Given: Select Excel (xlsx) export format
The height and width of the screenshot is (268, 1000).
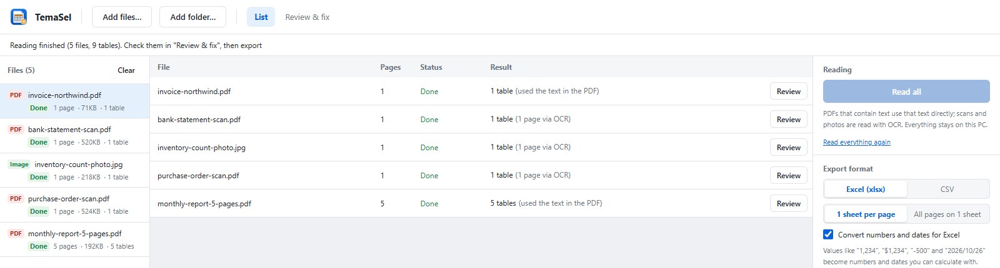Looking at the screenshot, I should (866, 189).
